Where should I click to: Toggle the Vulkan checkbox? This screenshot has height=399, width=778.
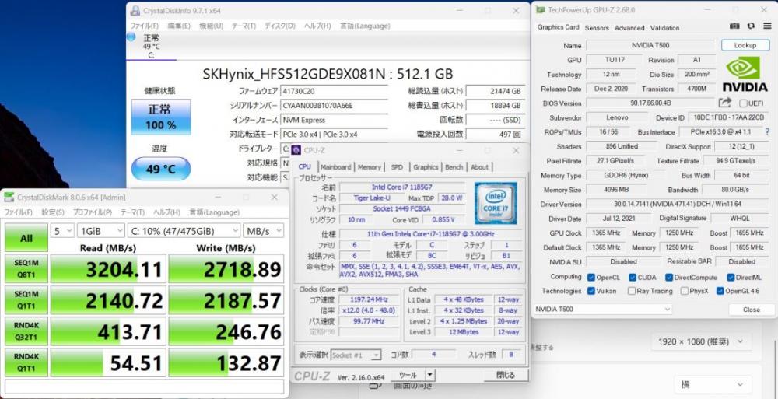click(x=591, y=292)
